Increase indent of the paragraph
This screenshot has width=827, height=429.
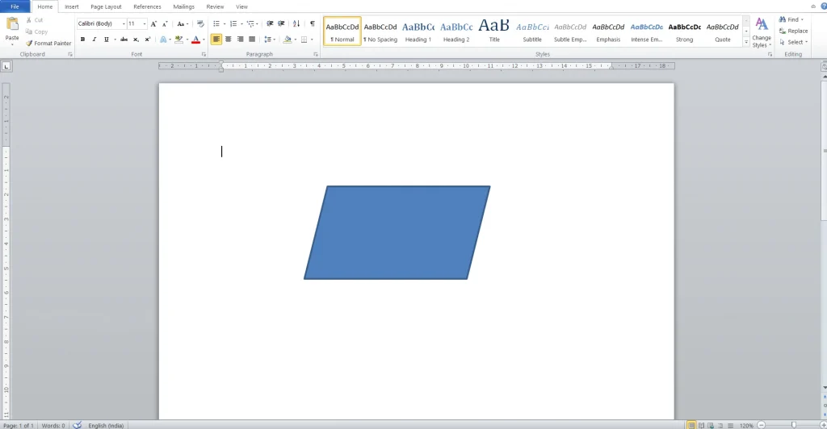click(281, 24)
